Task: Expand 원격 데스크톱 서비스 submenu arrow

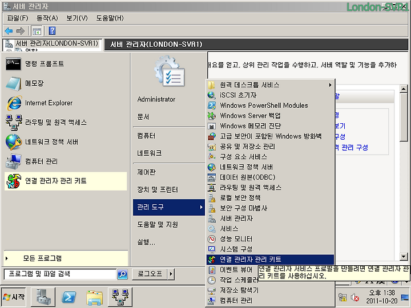Action: point(330,85)
